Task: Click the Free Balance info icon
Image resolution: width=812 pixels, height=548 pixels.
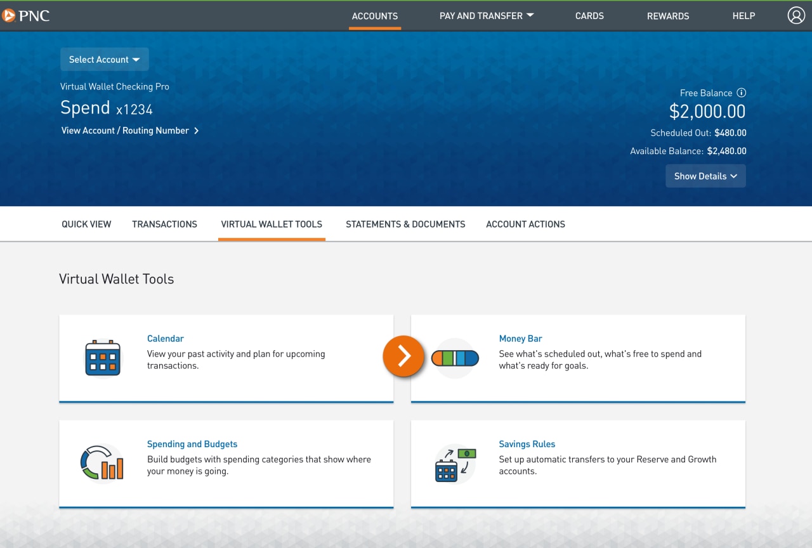Action: [x=742, y=93]
